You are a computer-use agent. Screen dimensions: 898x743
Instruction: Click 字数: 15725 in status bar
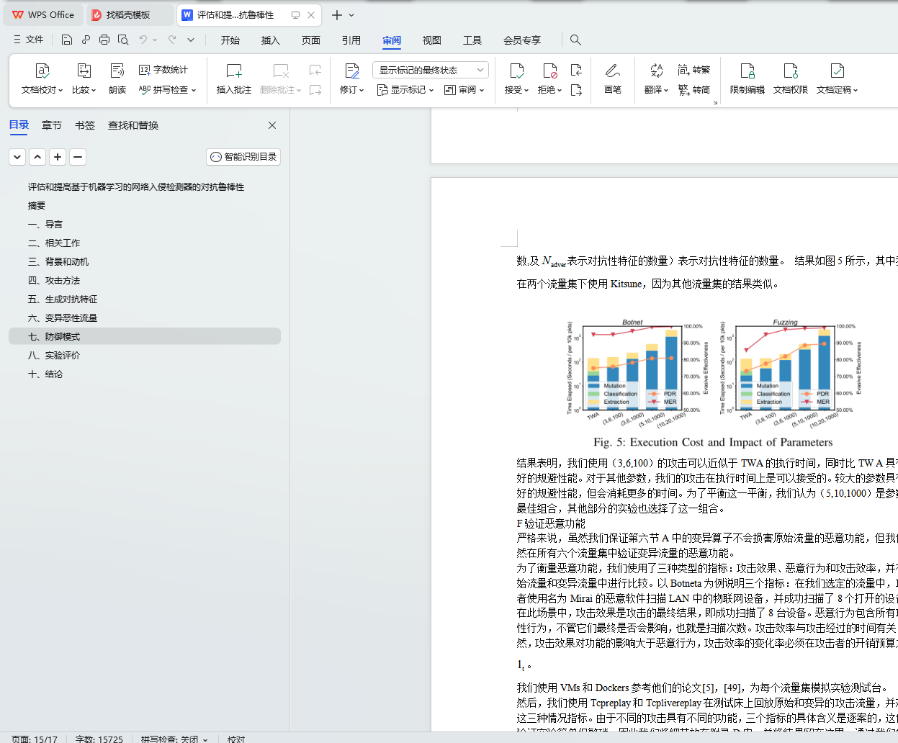[99, 739]
